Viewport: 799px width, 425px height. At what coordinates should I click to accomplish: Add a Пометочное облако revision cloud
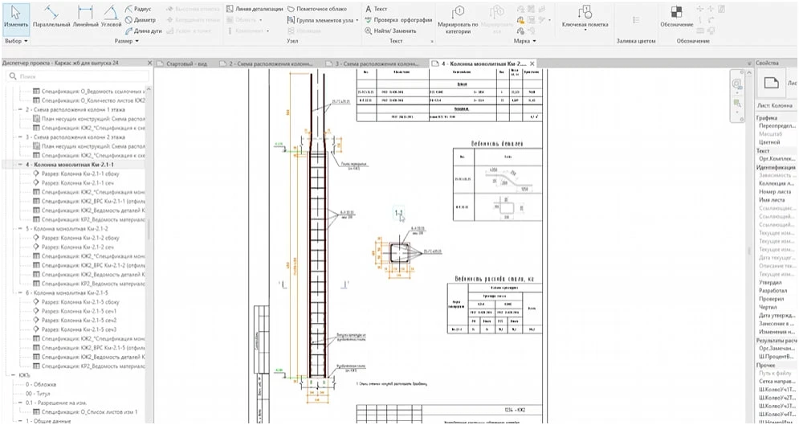click(317, 9)
